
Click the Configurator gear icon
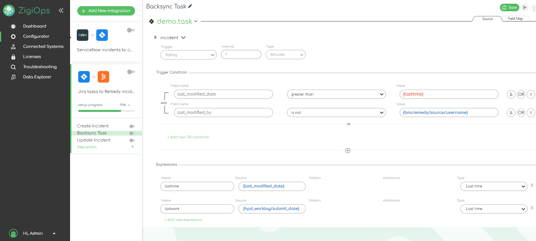(13, 36)
